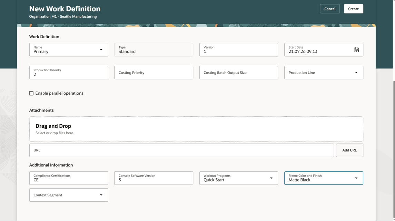This screenshot has height=221, width=395.
Task: Click the Add URL button
Action: tap(349, 150)
